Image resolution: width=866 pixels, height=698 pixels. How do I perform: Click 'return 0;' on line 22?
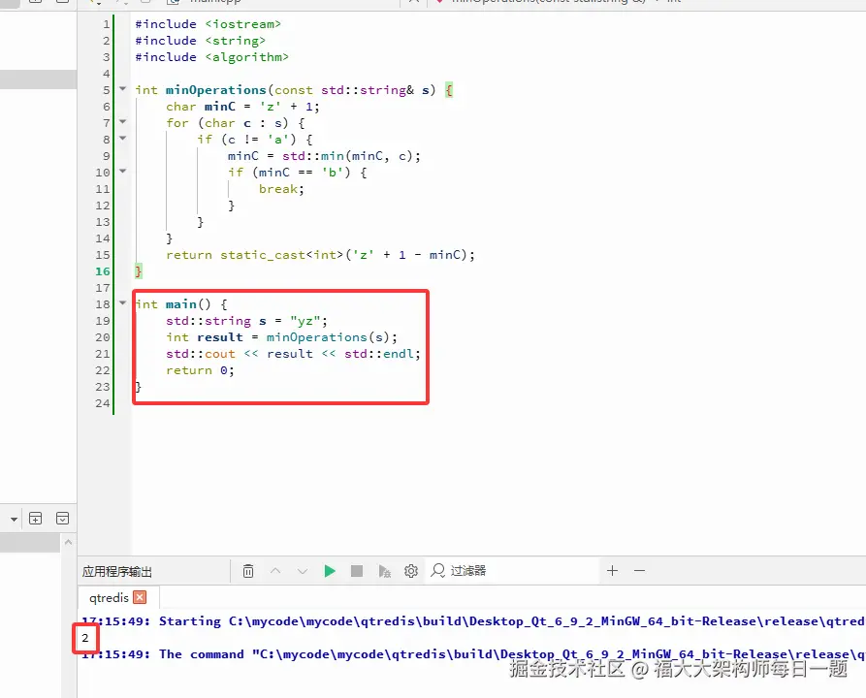[x=201, y=370]
